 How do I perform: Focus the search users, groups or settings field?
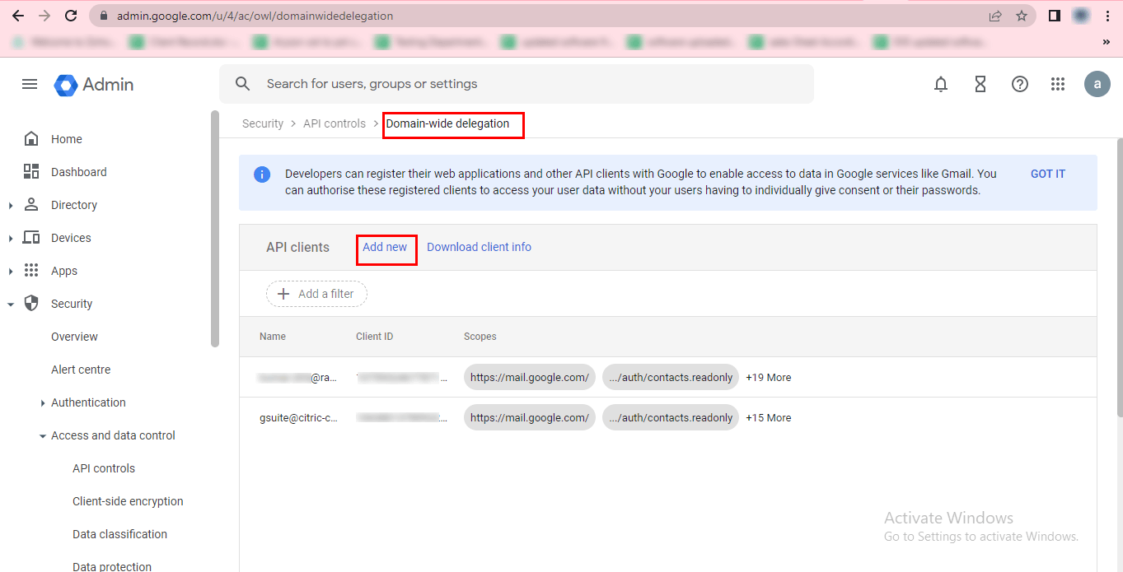[x=516, y=84]
